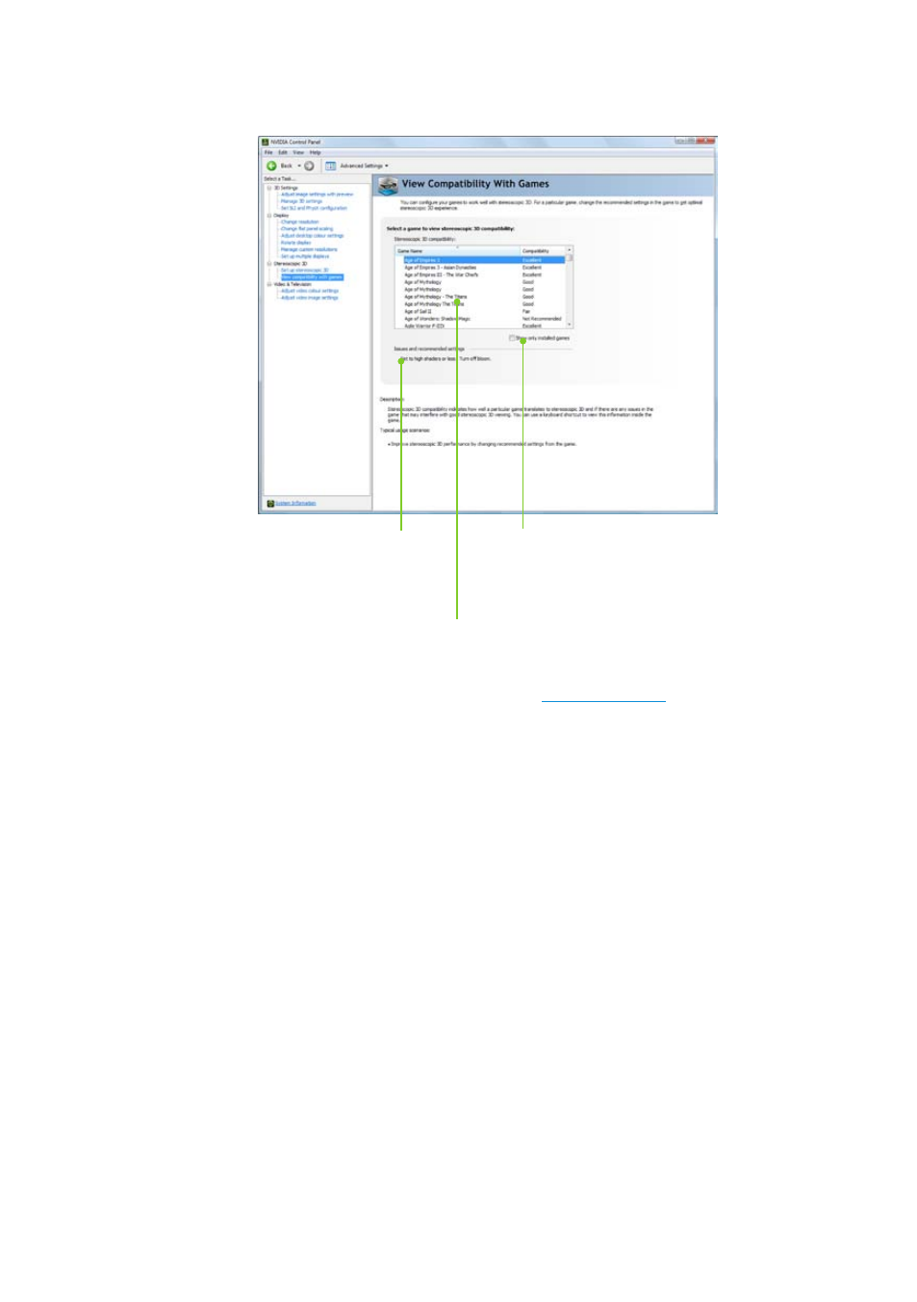Click the games list scrollbar thumb

click(x=570, y=258)
